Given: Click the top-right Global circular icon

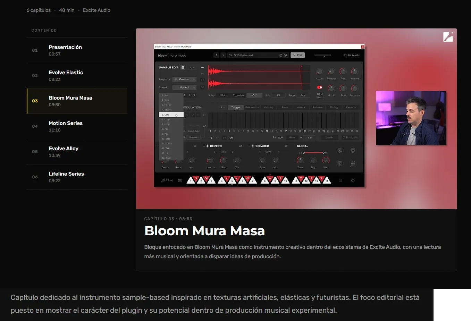Looking at the screenshot, I should tap(353, 150).
